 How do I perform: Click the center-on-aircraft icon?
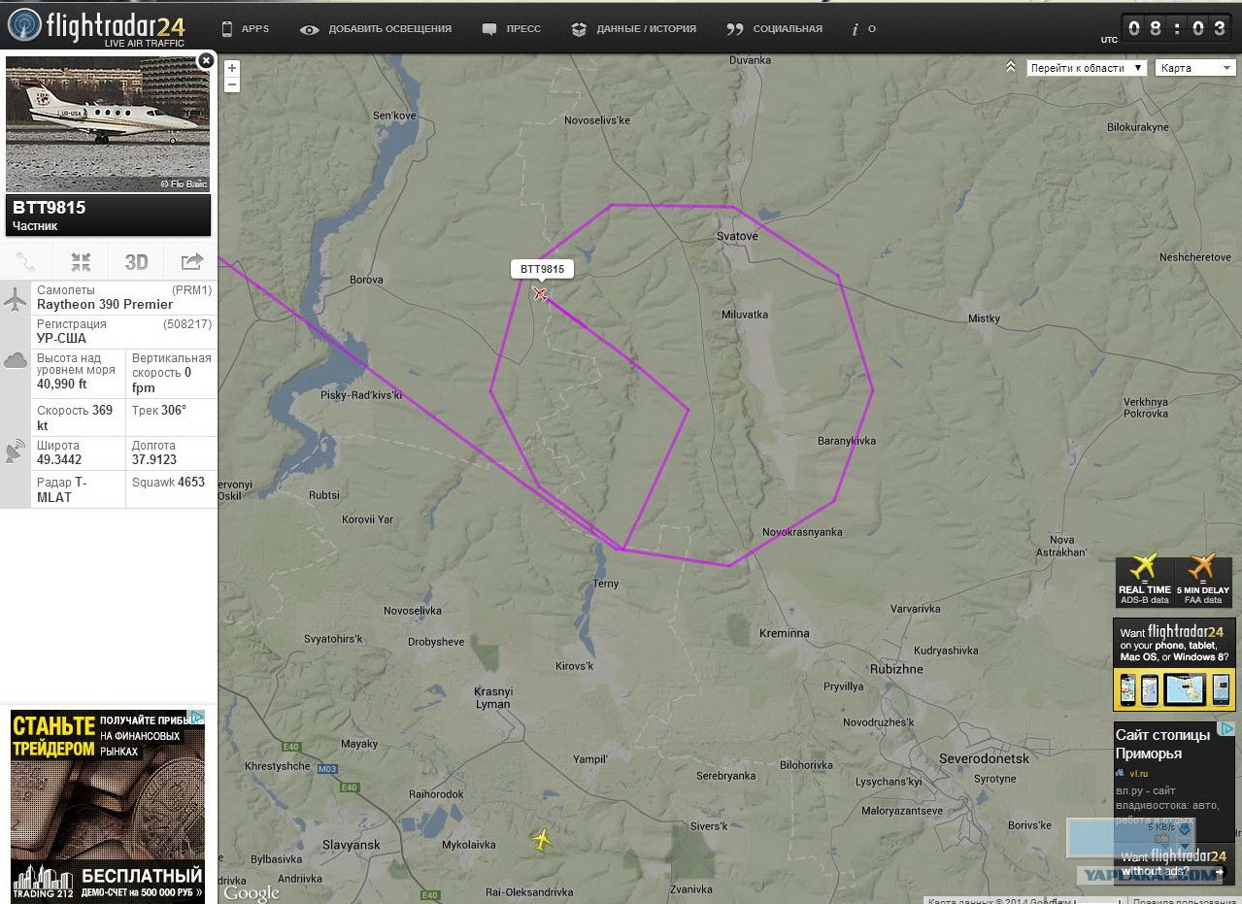81,262
